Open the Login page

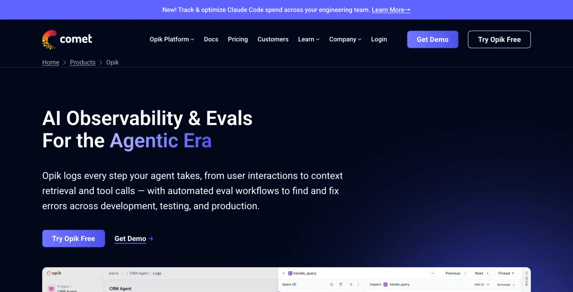point(379,39)
